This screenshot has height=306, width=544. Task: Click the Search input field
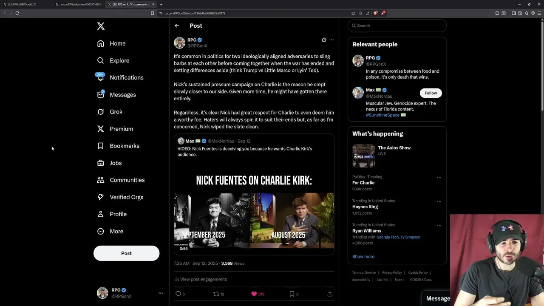(x=397, y=25)
